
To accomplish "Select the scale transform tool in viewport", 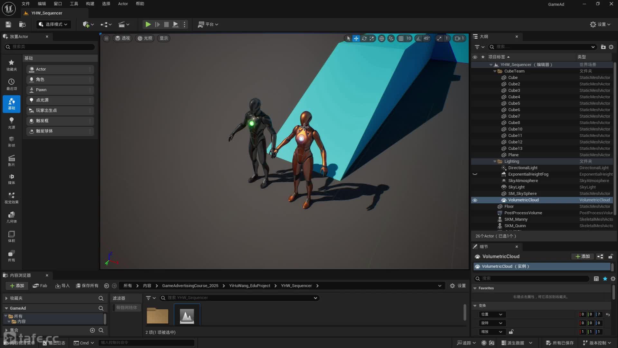I will pos(372,38).
